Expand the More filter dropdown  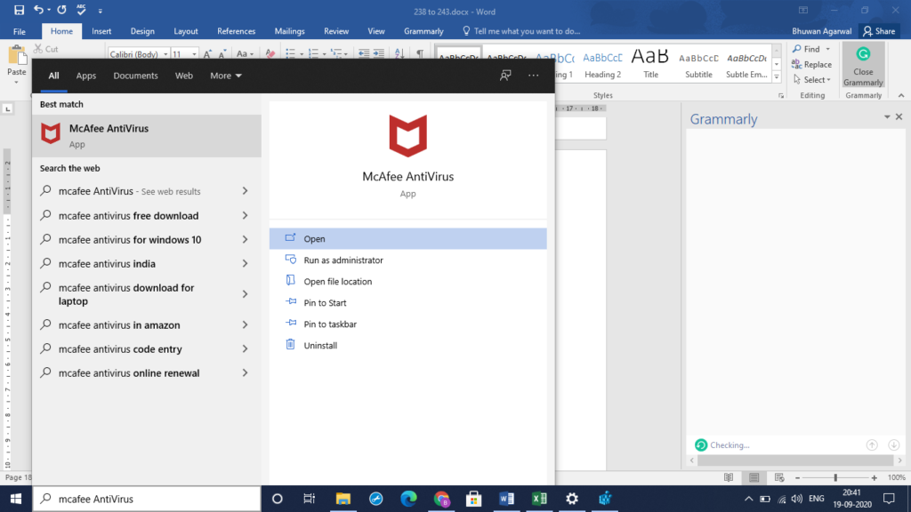[x=225, y=76]
